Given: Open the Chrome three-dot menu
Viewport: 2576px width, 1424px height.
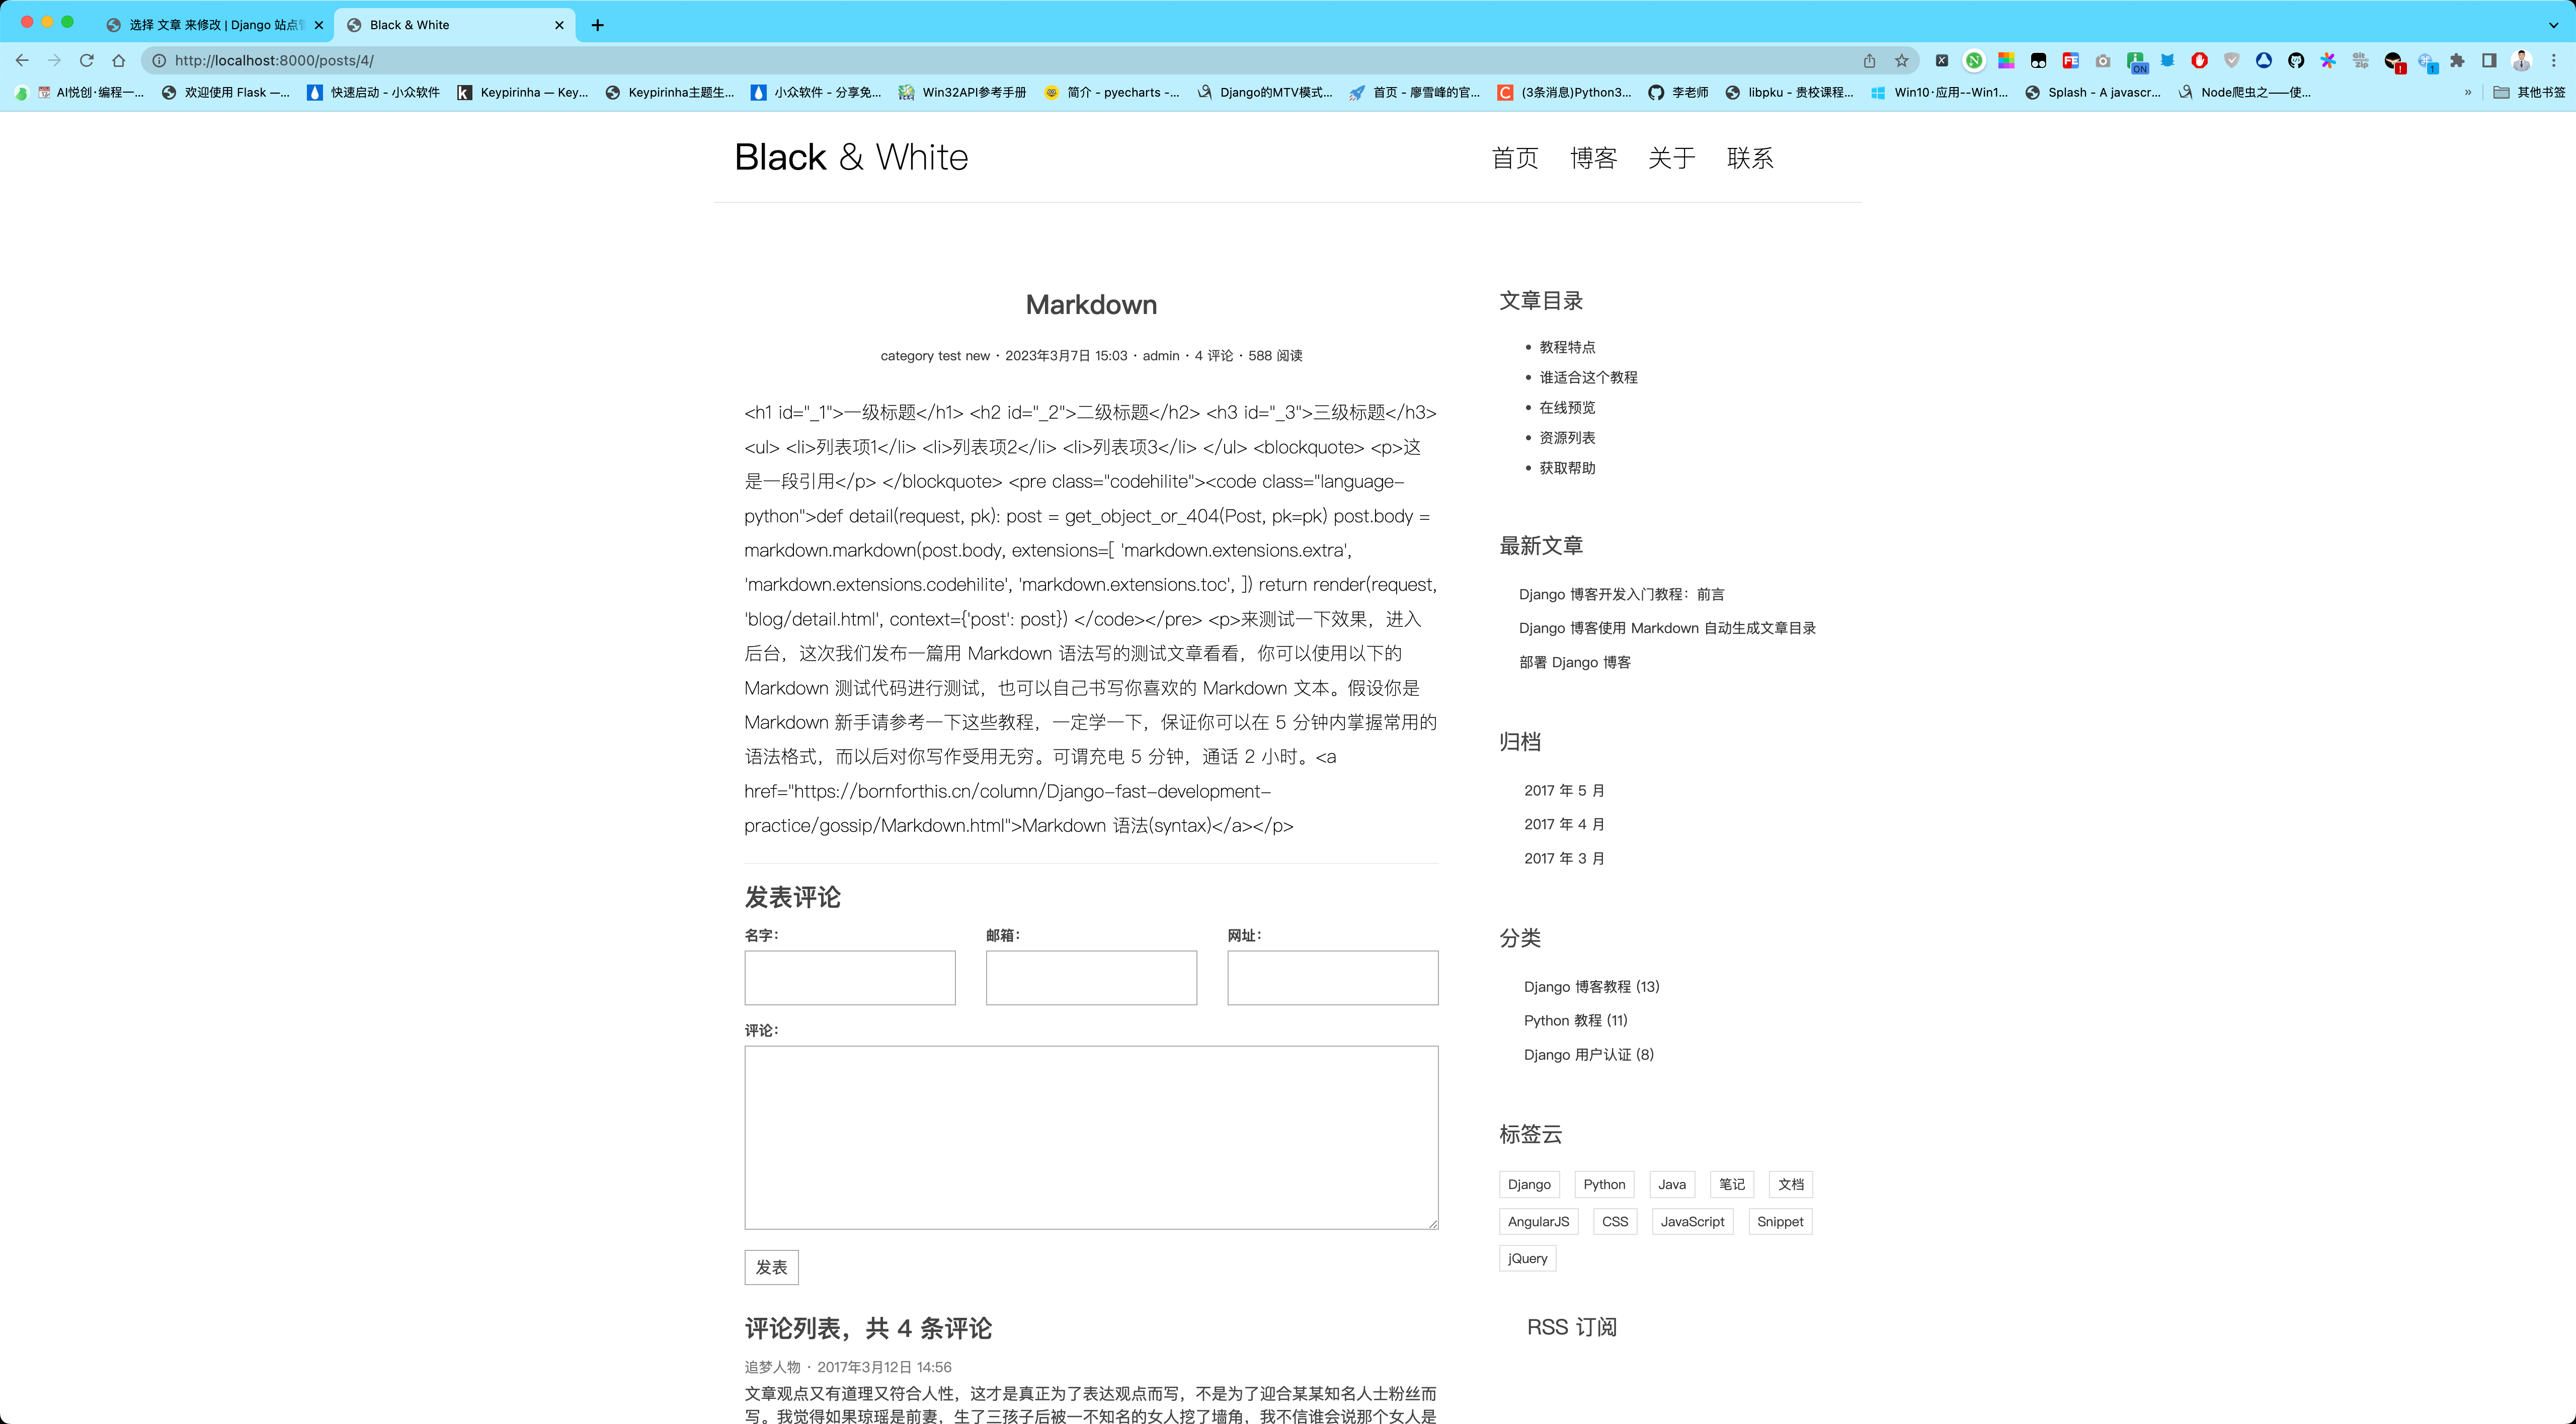Looking at the screenshot, I should pos(2553,60).
